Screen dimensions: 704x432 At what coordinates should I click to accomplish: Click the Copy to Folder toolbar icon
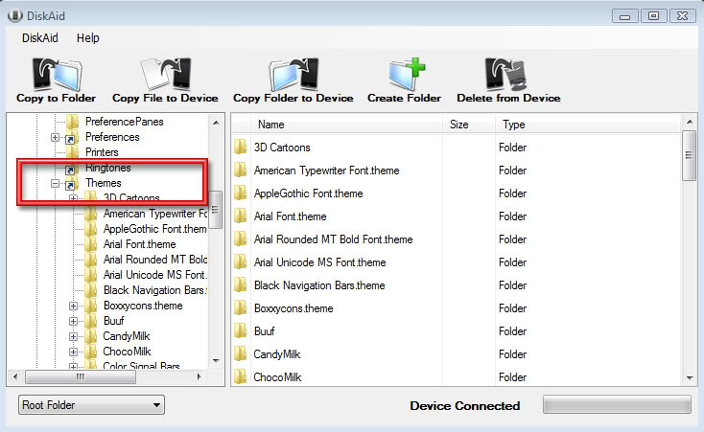tap(57, 75)
